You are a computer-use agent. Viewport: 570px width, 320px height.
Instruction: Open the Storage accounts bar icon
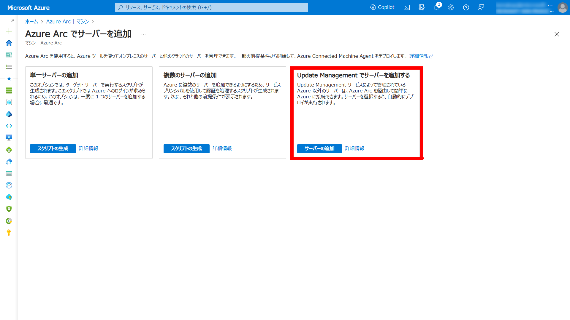coord(9,173)
